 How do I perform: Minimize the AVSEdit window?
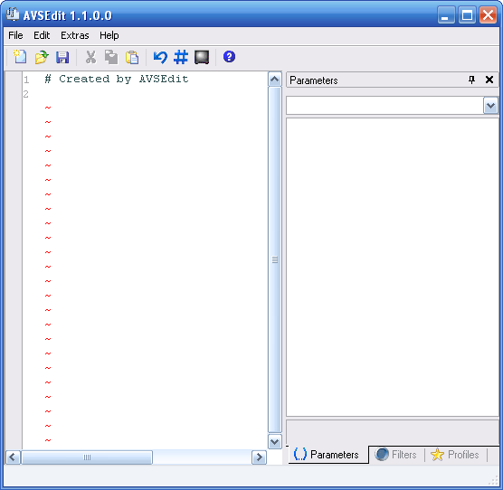(446, 14)
